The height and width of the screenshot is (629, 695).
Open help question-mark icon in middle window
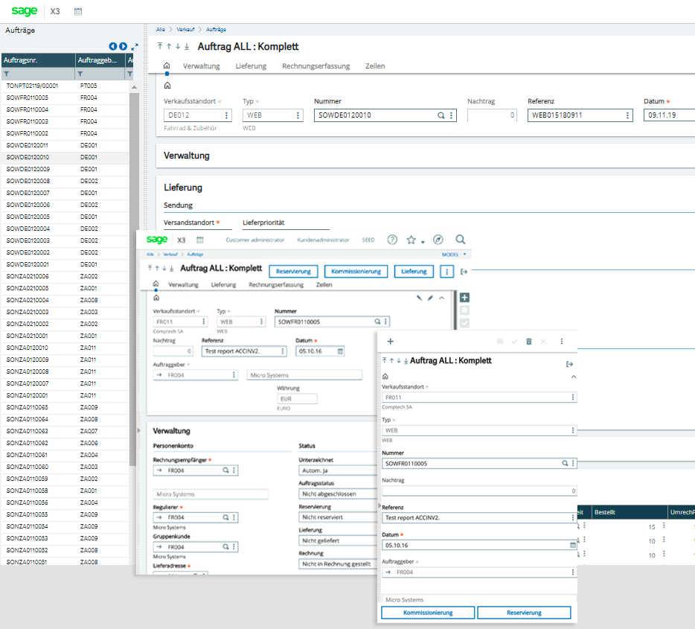392,240
